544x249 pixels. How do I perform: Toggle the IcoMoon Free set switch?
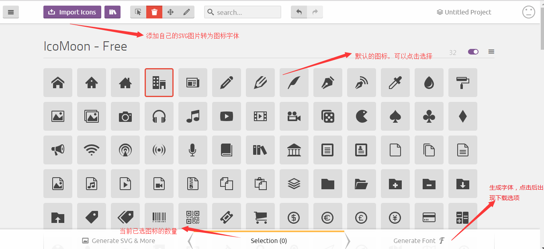pos(473,52)
